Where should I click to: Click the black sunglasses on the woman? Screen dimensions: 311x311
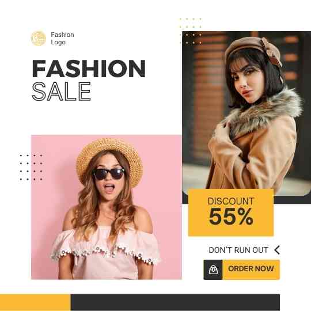[x=109, y=174]
